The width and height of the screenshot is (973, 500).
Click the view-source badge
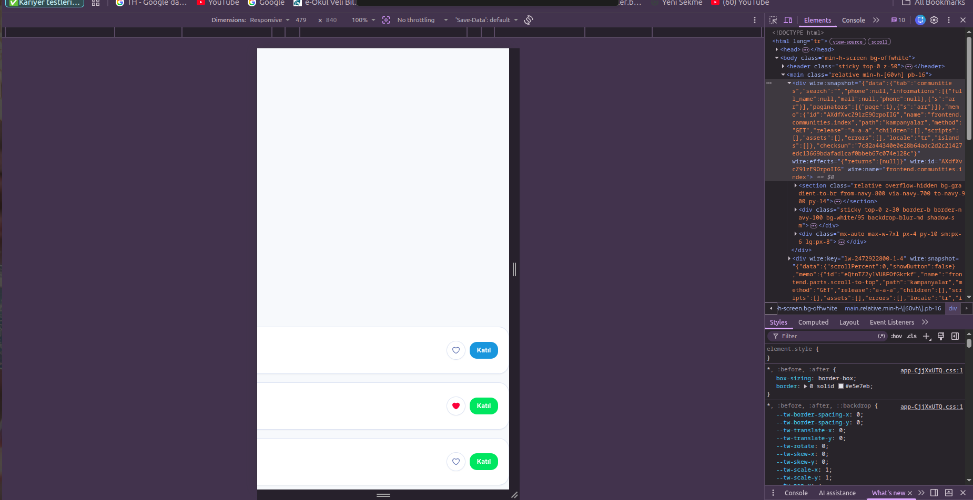pyautogui.click(x=847, y=41)
